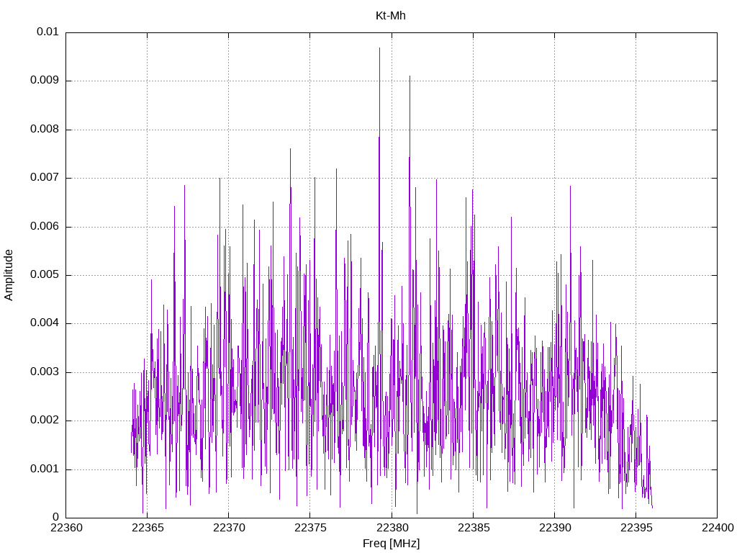Click the 0.01 y-axis tick label
The height and width of the screenshot is (553, 737).
point(48,32)
